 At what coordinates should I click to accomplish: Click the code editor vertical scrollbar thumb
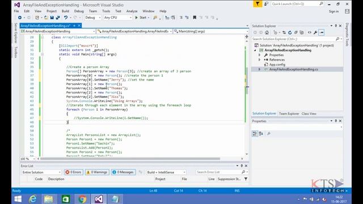pyautogui.click(x=247, y=81)
